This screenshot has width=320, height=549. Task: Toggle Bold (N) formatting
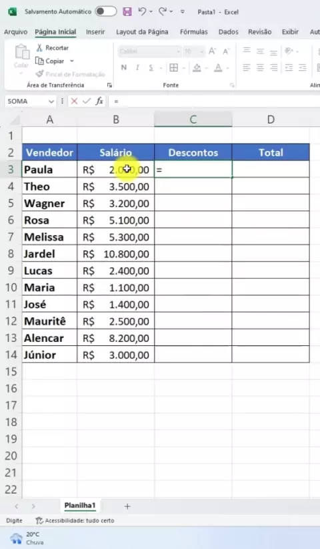pos(124,67)
